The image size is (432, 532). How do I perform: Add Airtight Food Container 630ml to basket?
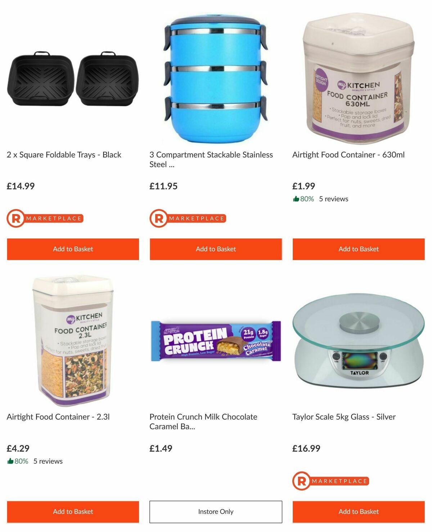(x=359, y=249)
